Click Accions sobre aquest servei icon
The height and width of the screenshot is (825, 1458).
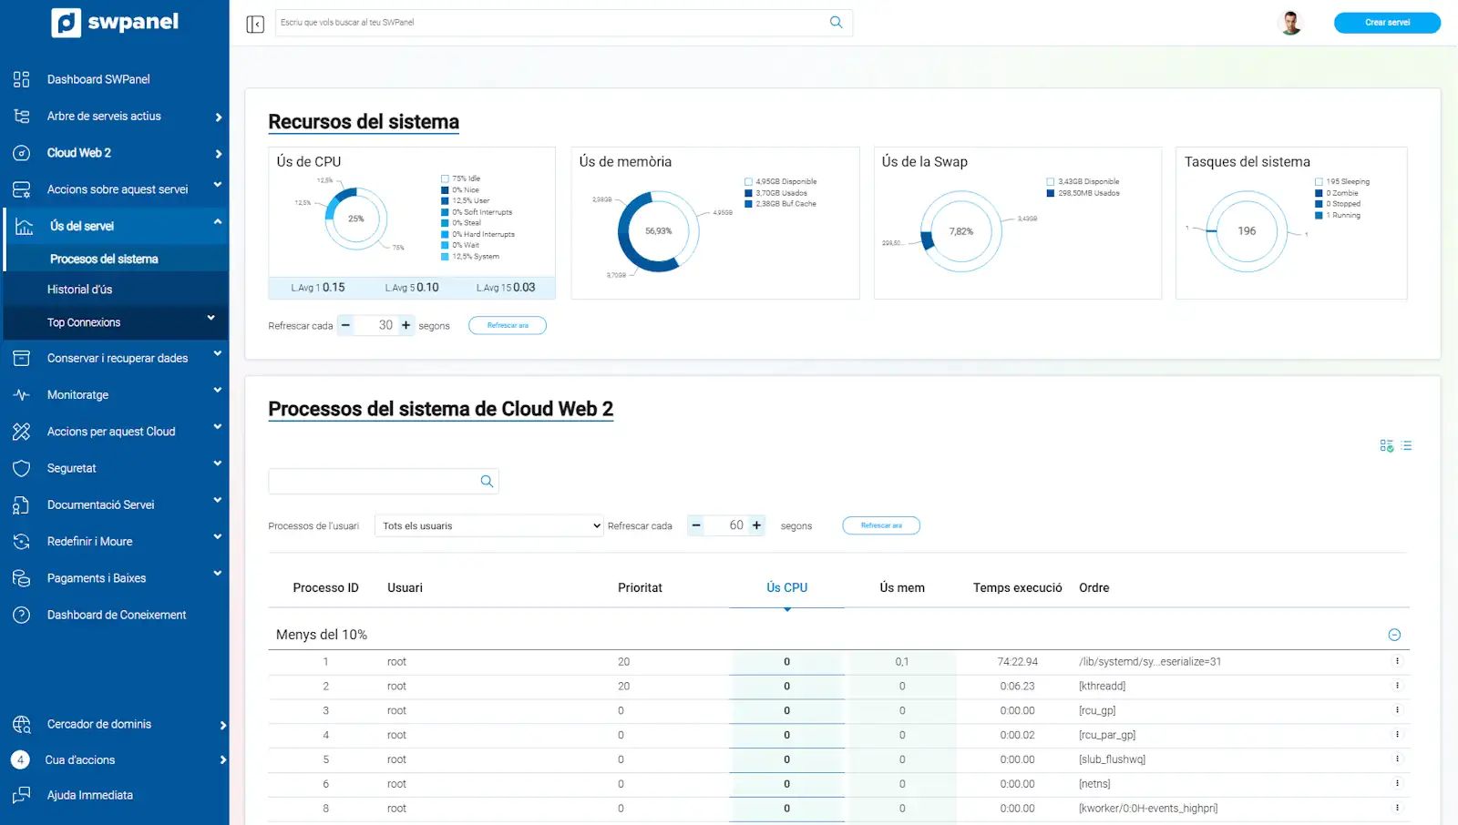22,189
